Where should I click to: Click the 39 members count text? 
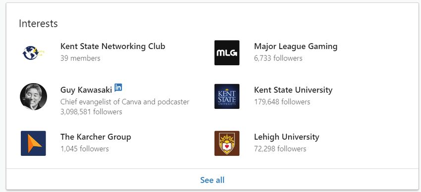coord(80,58)
